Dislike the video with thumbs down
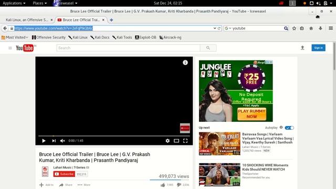The image size is (336, 189). (x=179, y=185)
